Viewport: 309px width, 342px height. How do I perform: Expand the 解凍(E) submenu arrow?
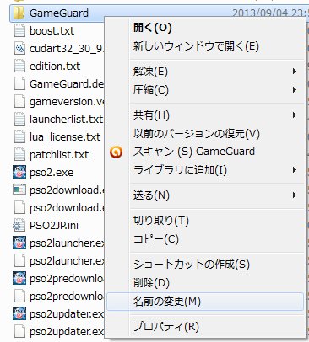coord(295,71)
